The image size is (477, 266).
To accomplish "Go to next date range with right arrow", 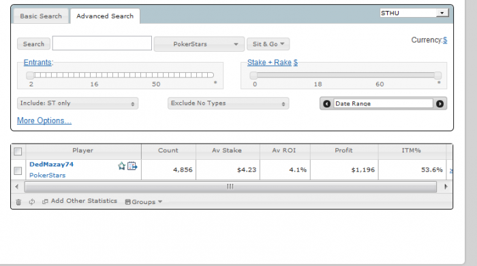I will click(440, 104).
